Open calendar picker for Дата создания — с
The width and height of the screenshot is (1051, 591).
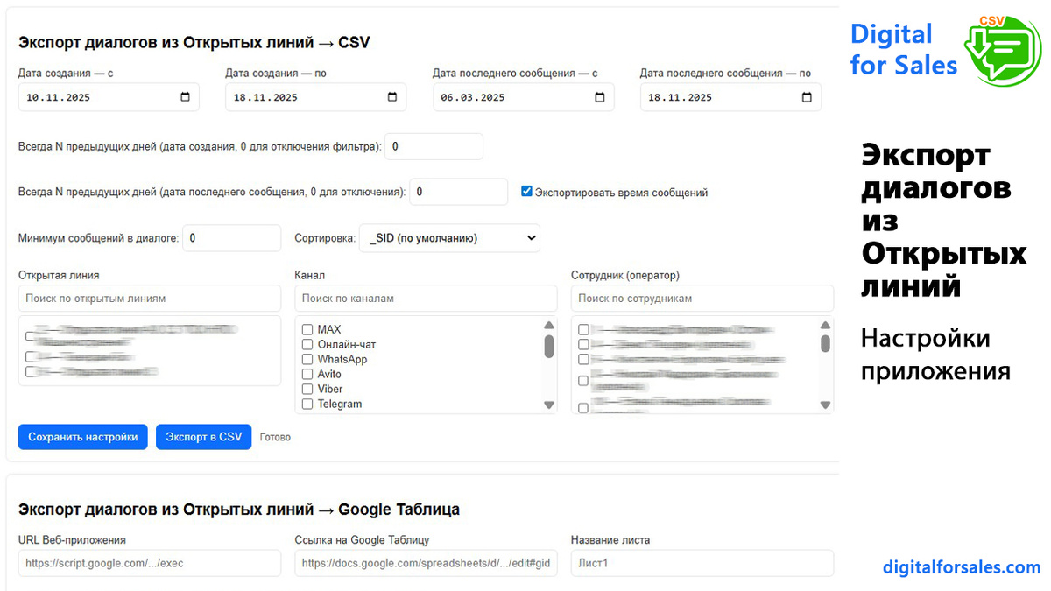[x=185, y=97]
